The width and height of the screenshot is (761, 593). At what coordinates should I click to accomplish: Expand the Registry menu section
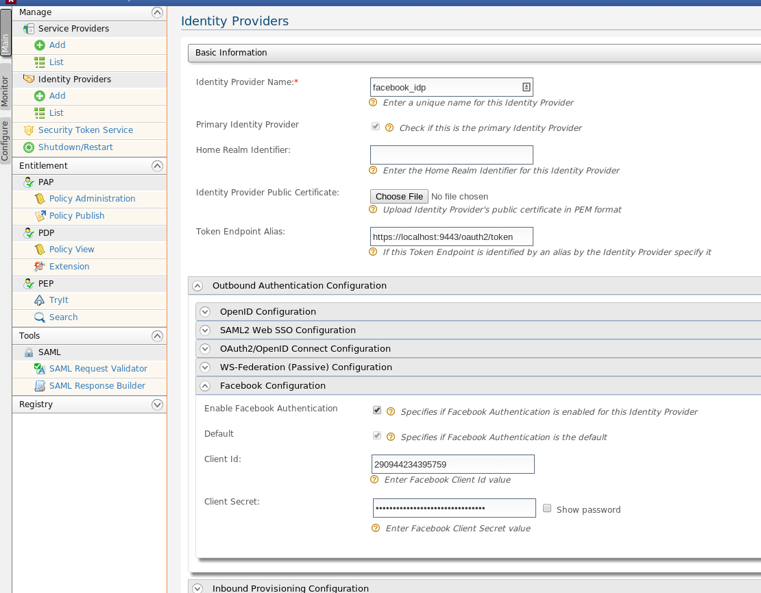(157, 404)
